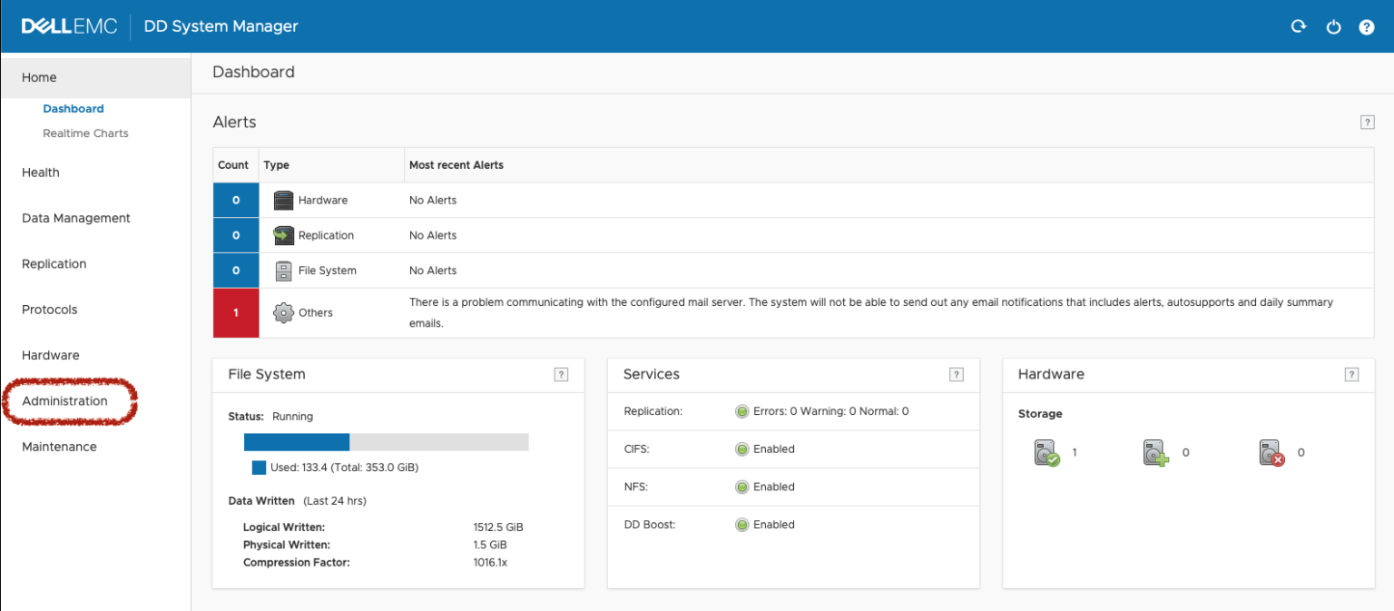Open the Alerts help with its question mark button

[x=1367, y=122]
